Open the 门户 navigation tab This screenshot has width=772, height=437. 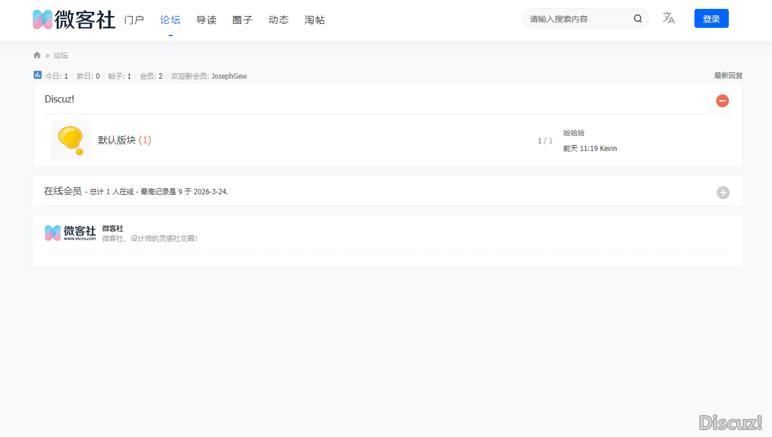pos(134,20)
